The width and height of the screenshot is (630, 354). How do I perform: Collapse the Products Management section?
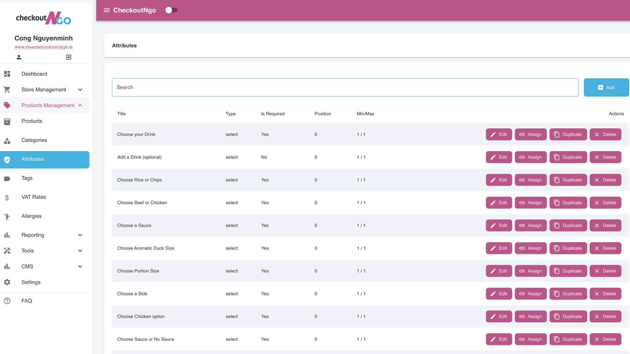pos(80,105)
